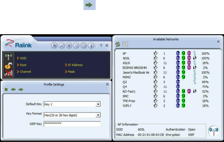Click the Ralink help question mark
Image resolution: width=224 pixels, height=142 pixels.
point(101,46)
